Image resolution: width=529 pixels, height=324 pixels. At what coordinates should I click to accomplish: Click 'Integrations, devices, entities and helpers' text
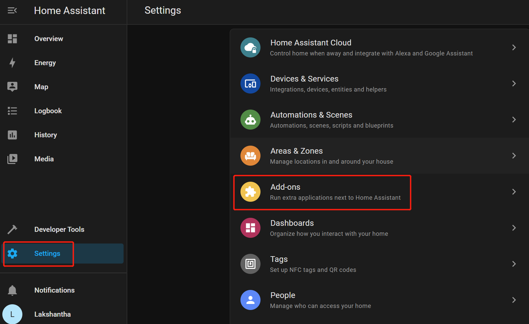[328, 90]
